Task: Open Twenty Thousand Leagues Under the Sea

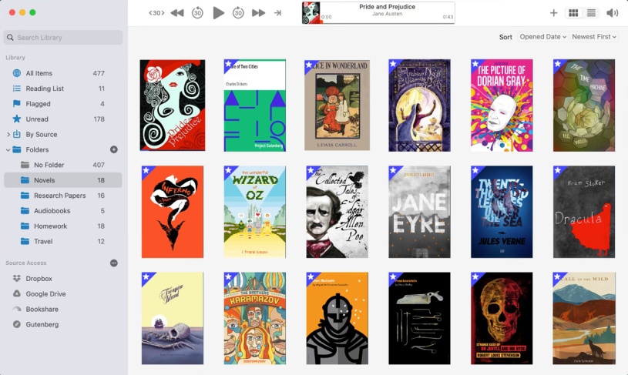Action: [x=502, y=212]
